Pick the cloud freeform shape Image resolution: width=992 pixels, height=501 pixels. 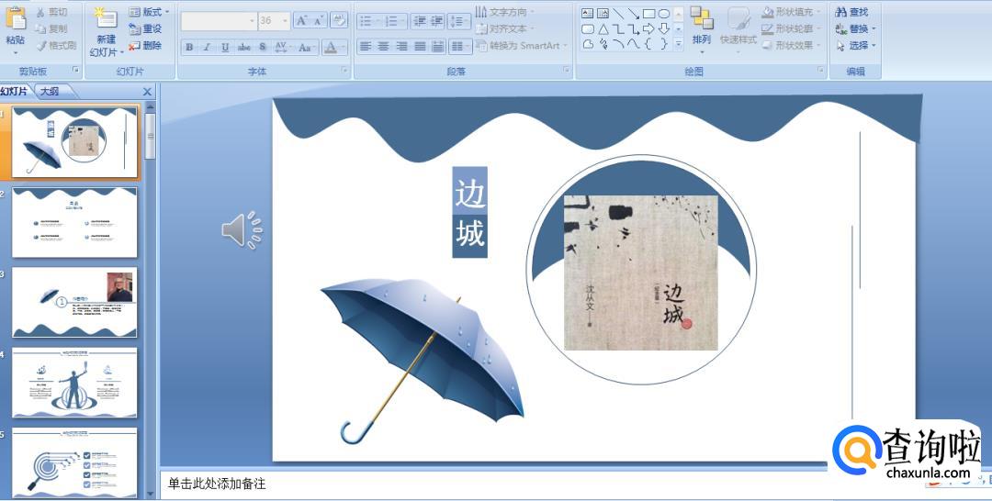pos(588,44)
